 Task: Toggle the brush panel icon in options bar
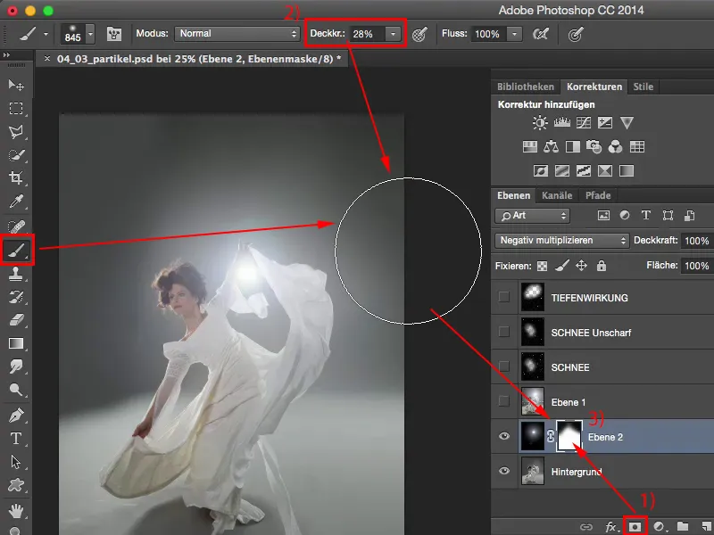[x=114, y=34]
